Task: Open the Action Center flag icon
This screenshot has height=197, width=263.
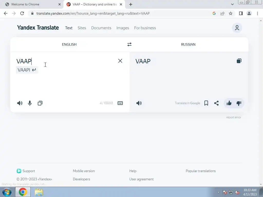Action: (225, 192)
